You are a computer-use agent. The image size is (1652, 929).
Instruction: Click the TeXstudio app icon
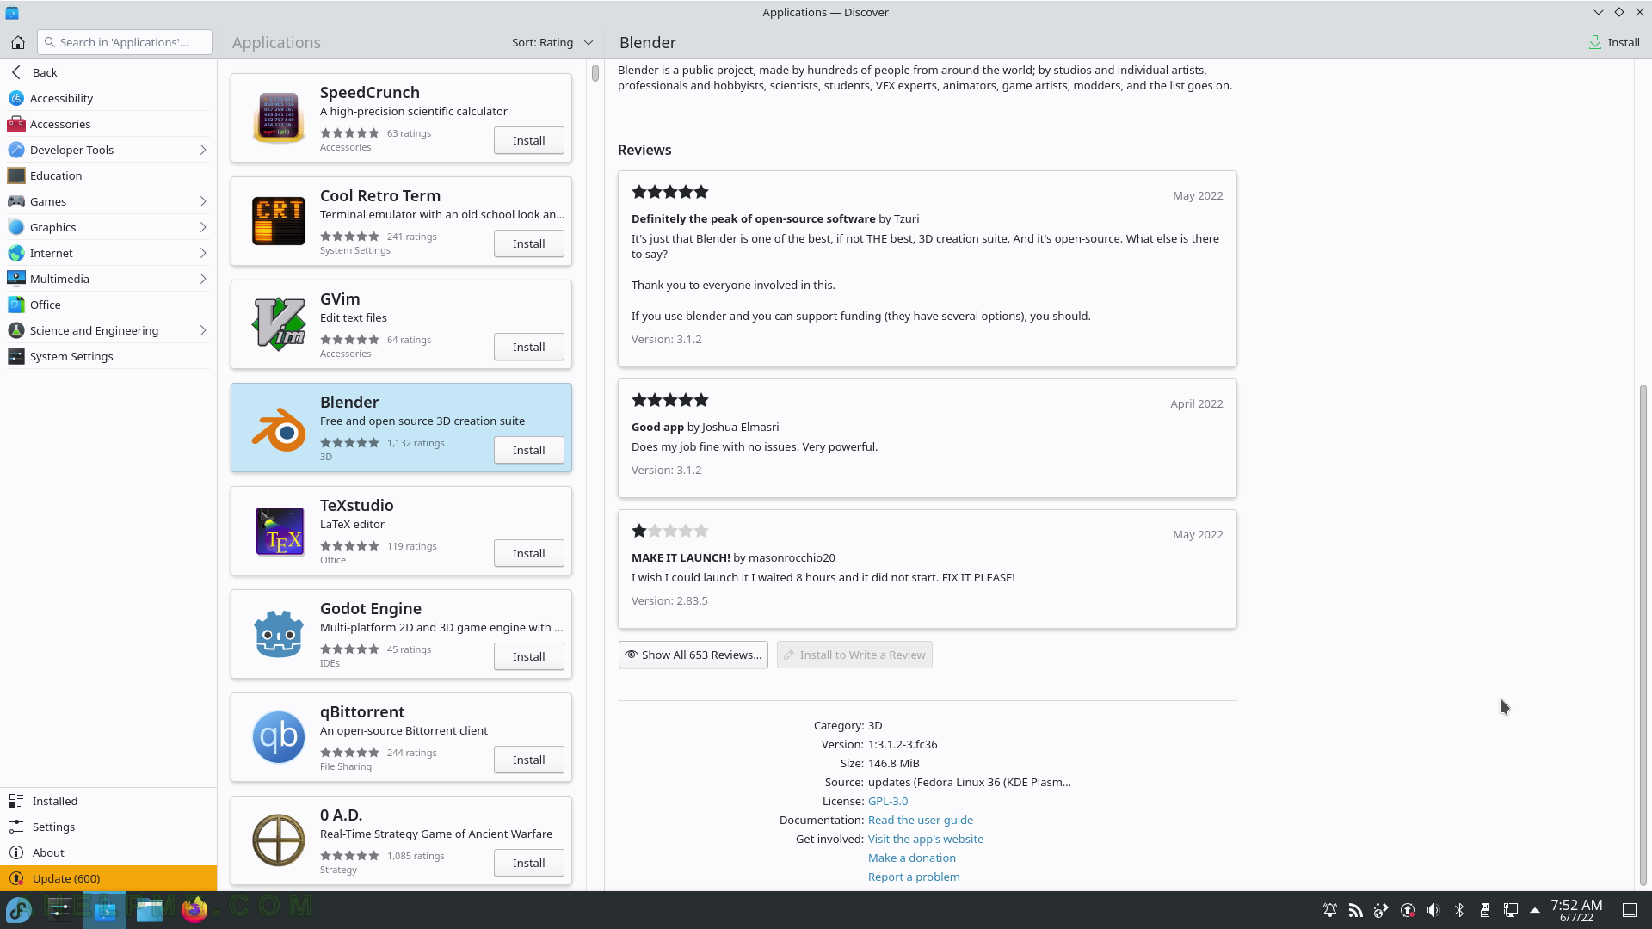pyautogui.click(x=279, y=531)
